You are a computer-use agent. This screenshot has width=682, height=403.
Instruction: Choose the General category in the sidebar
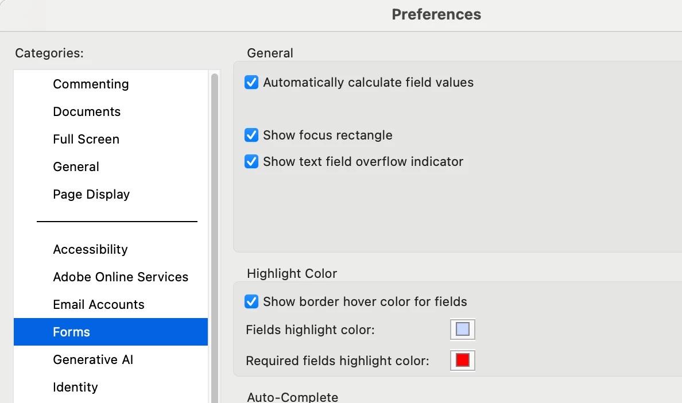pyautogui.click(x=76, y=167)
